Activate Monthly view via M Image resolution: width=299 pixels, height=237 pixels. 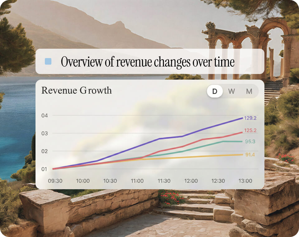click(x=249, y=91)
